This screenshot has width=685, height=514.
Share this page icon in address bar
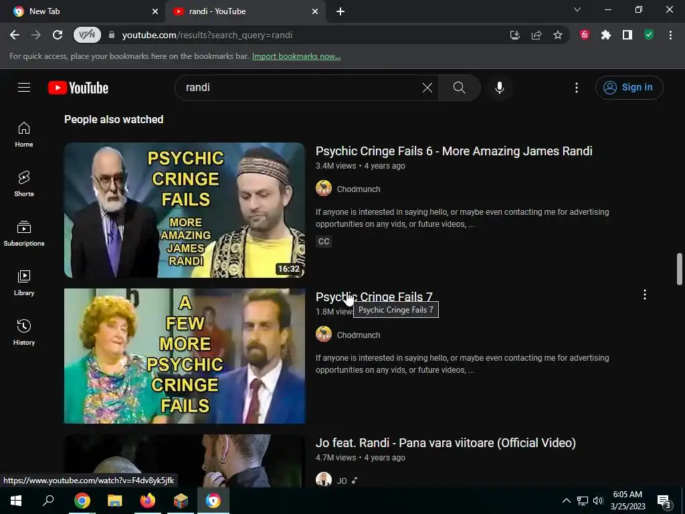tap(536, 35)
